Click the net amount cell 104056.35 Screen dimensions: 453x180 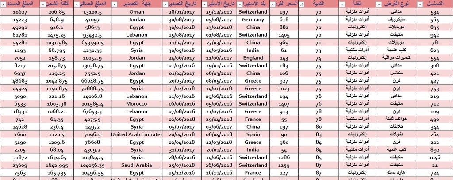tap(92, 165)
